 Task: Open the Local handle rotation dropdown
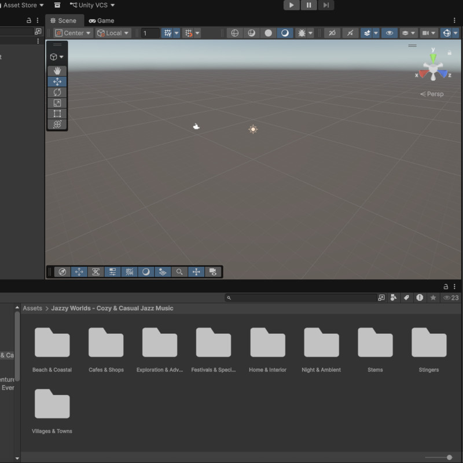pyautogui.click(x=113, y=33)
